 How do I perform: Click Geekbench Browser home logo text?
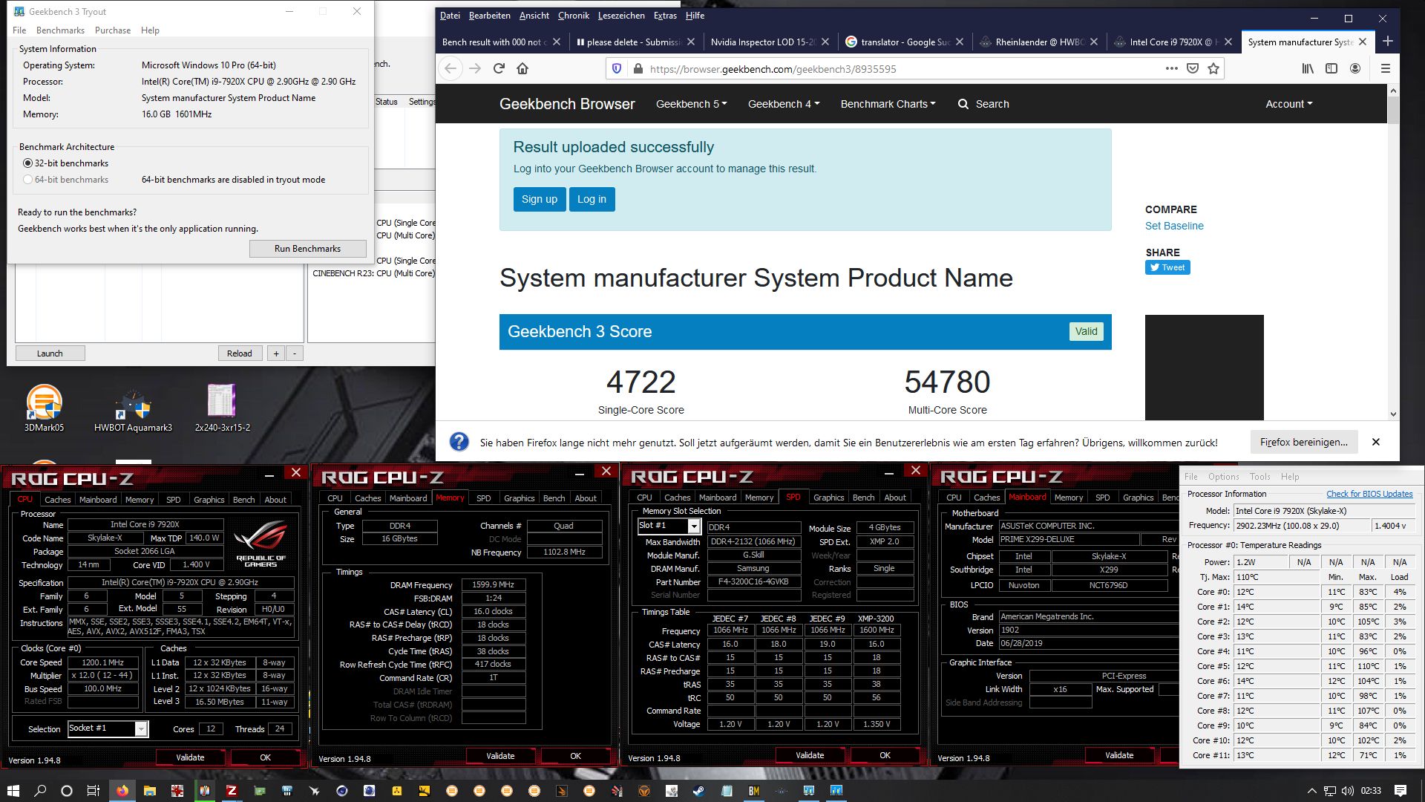coord(567,104)
